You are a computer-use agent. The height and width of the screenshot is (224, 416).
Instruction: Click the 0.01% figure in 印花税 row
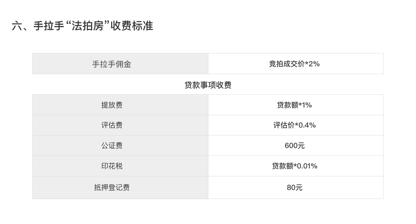(307, 166)
